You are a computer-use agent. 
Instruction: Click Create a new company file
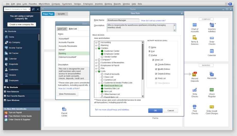(22, 24)
